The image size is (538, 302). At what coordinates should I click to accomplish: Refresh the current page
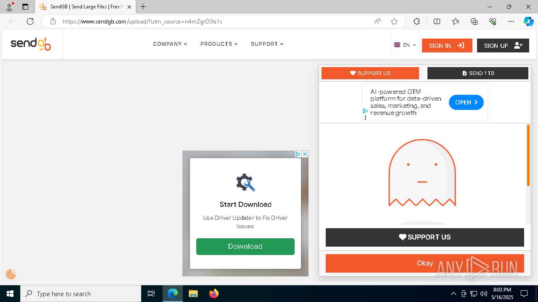point(30,21)
